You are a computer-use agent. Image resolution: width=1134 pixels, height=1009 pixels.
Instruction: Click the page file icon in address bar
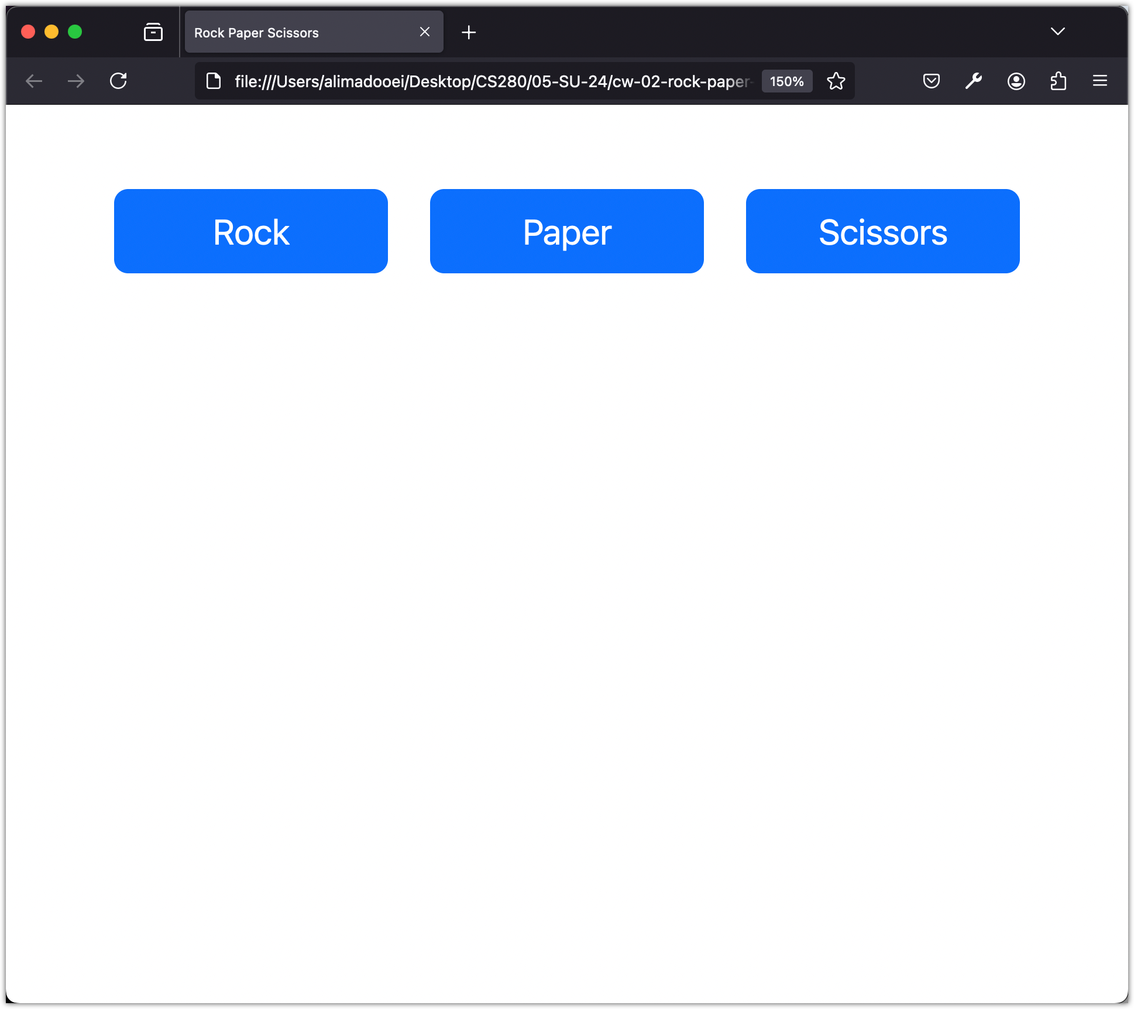point(214,81)
